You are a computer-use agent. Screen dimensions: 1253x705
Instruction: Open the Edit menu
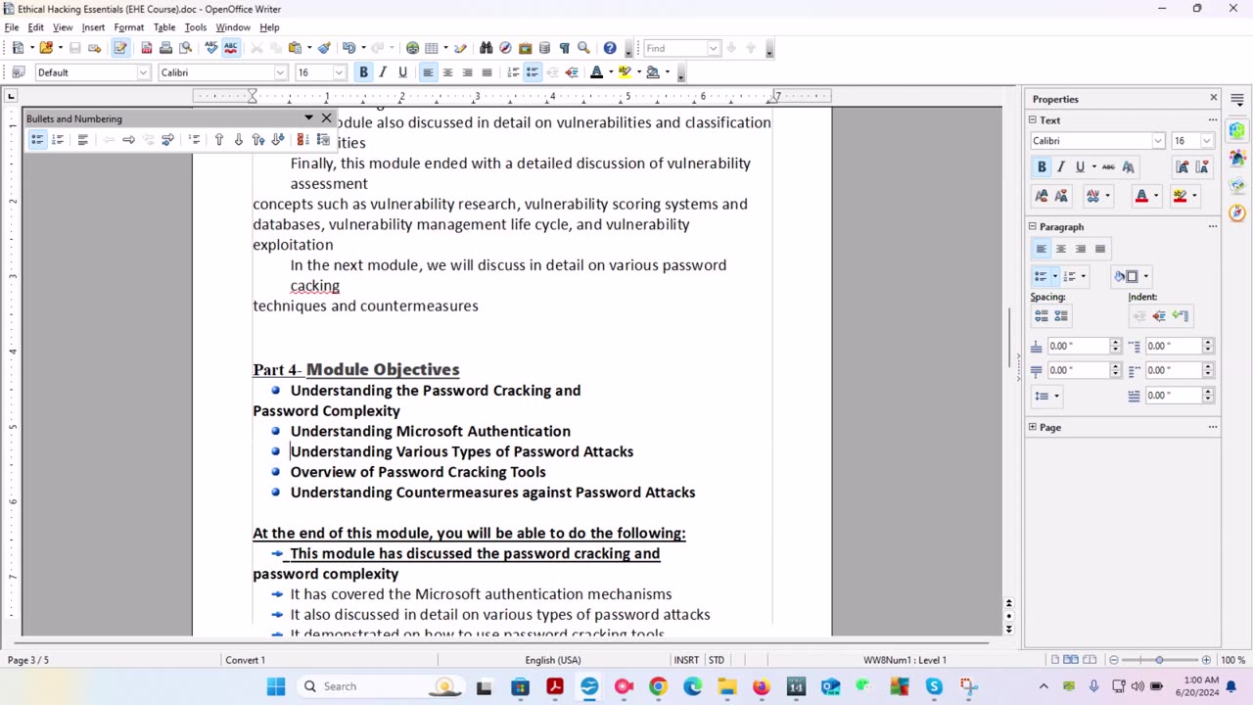point(36,27)
